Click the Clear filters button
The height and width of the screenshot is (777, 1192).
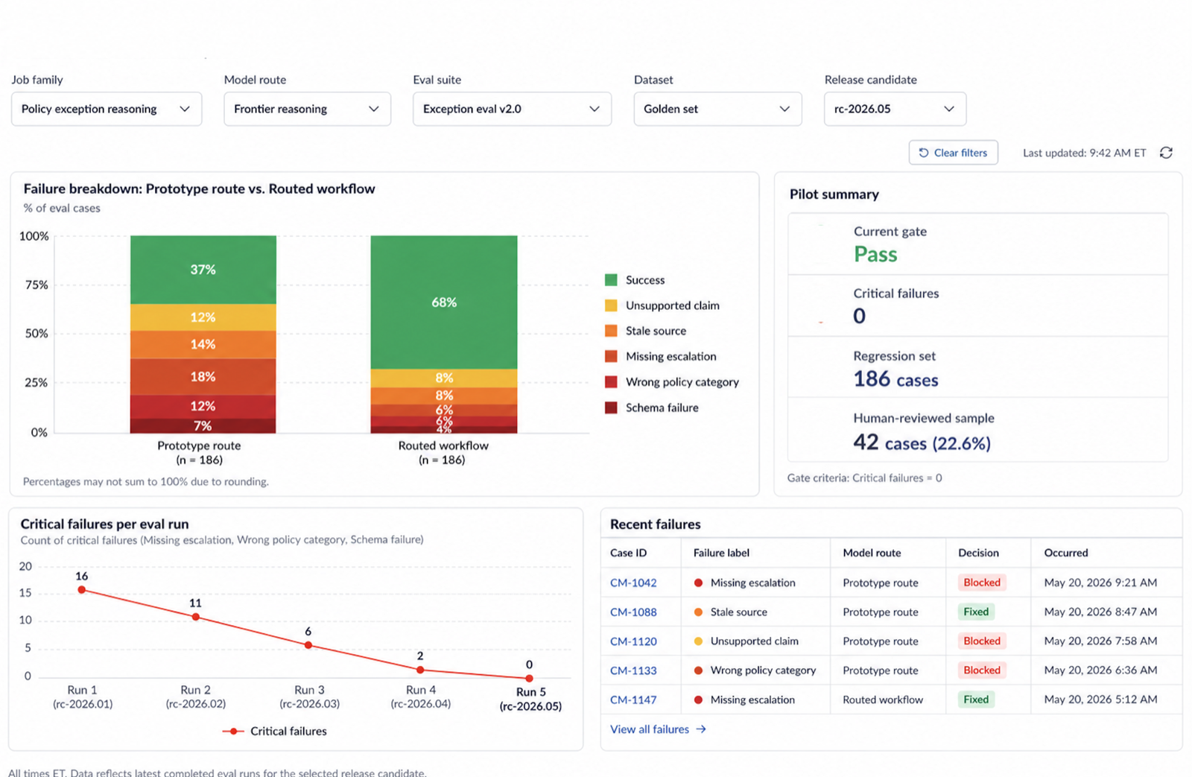point(953,153)
